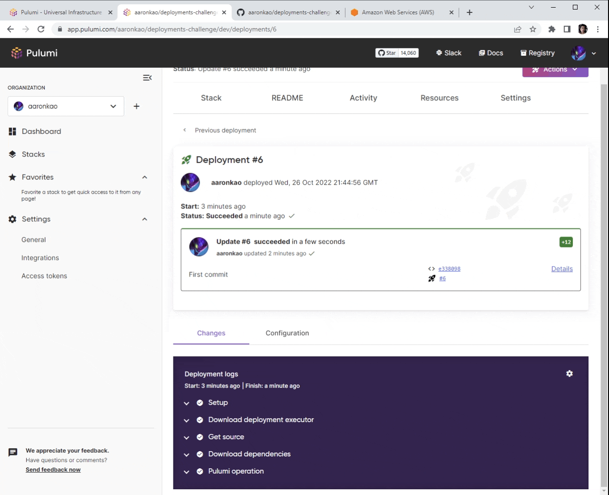Select the Changes tab
The image size is (609, 495).
click(211, 333)
